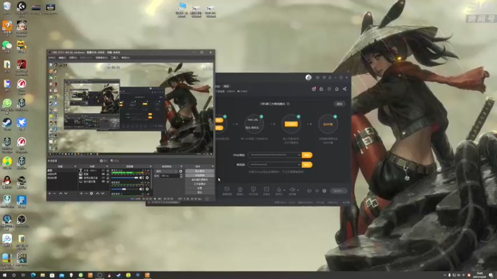Remove the selected scene in OBS

click(55, 193)
